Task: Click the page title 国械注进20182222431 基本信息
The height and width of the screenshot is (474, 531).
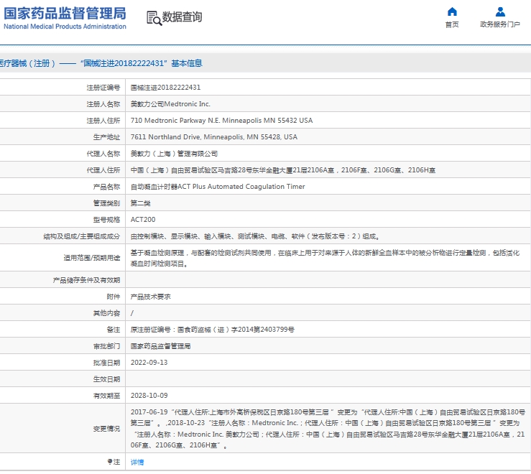Action: coord(142,63)
